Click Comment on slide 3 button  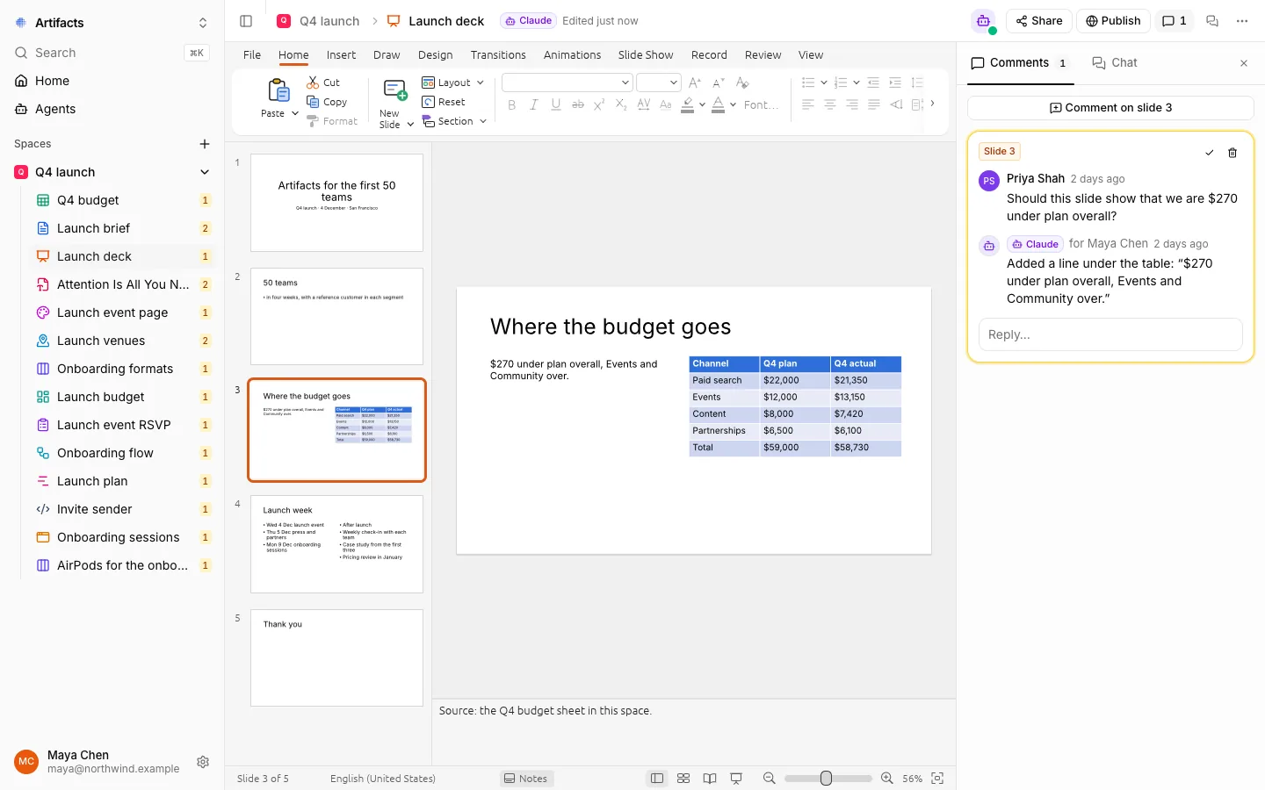click(x=1110, y=108)
